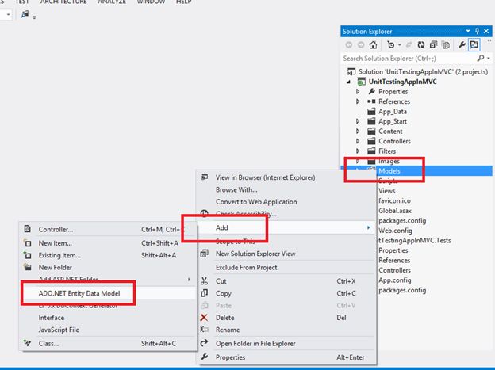The image size is (495, 370).
Task: Click the Cut scissors icon
Action: coord(204,281)
